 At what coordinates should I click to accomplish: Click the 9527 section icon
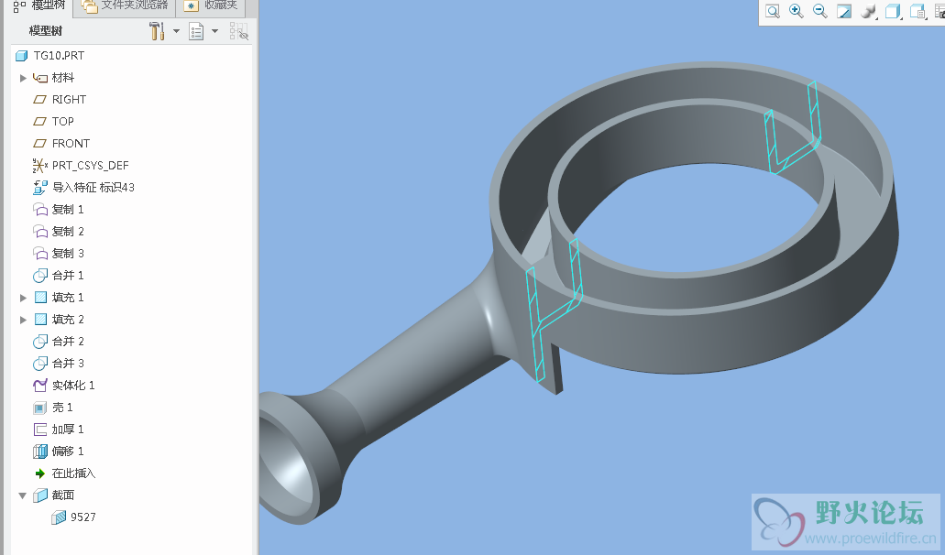pyautogui.click(x=59, y=517)
